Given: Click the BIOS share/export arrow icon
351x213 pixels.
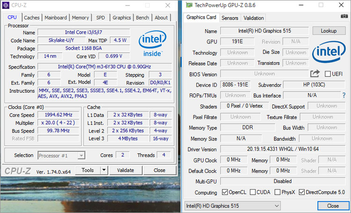Looking at the screenshot, I should point(315,73).
